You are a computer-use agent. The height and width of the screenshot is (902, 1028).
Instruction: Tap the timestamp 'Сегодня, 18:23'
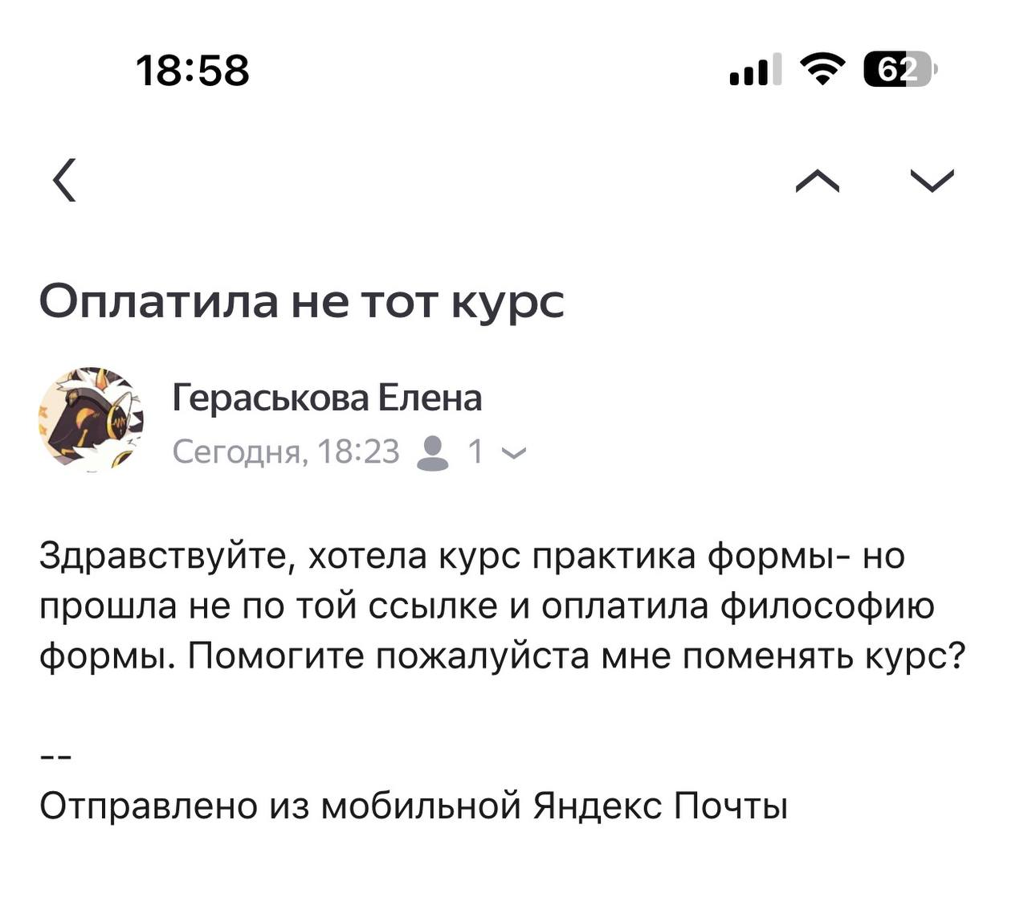pyautogui.click(x=286, y=452)
